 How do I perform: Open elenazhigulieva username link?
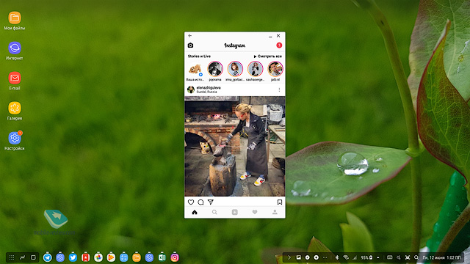click(209, 88)
